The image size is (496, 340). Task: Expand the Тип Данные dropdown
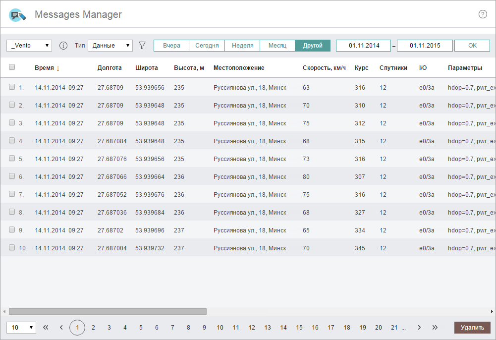tap(110, 46)
